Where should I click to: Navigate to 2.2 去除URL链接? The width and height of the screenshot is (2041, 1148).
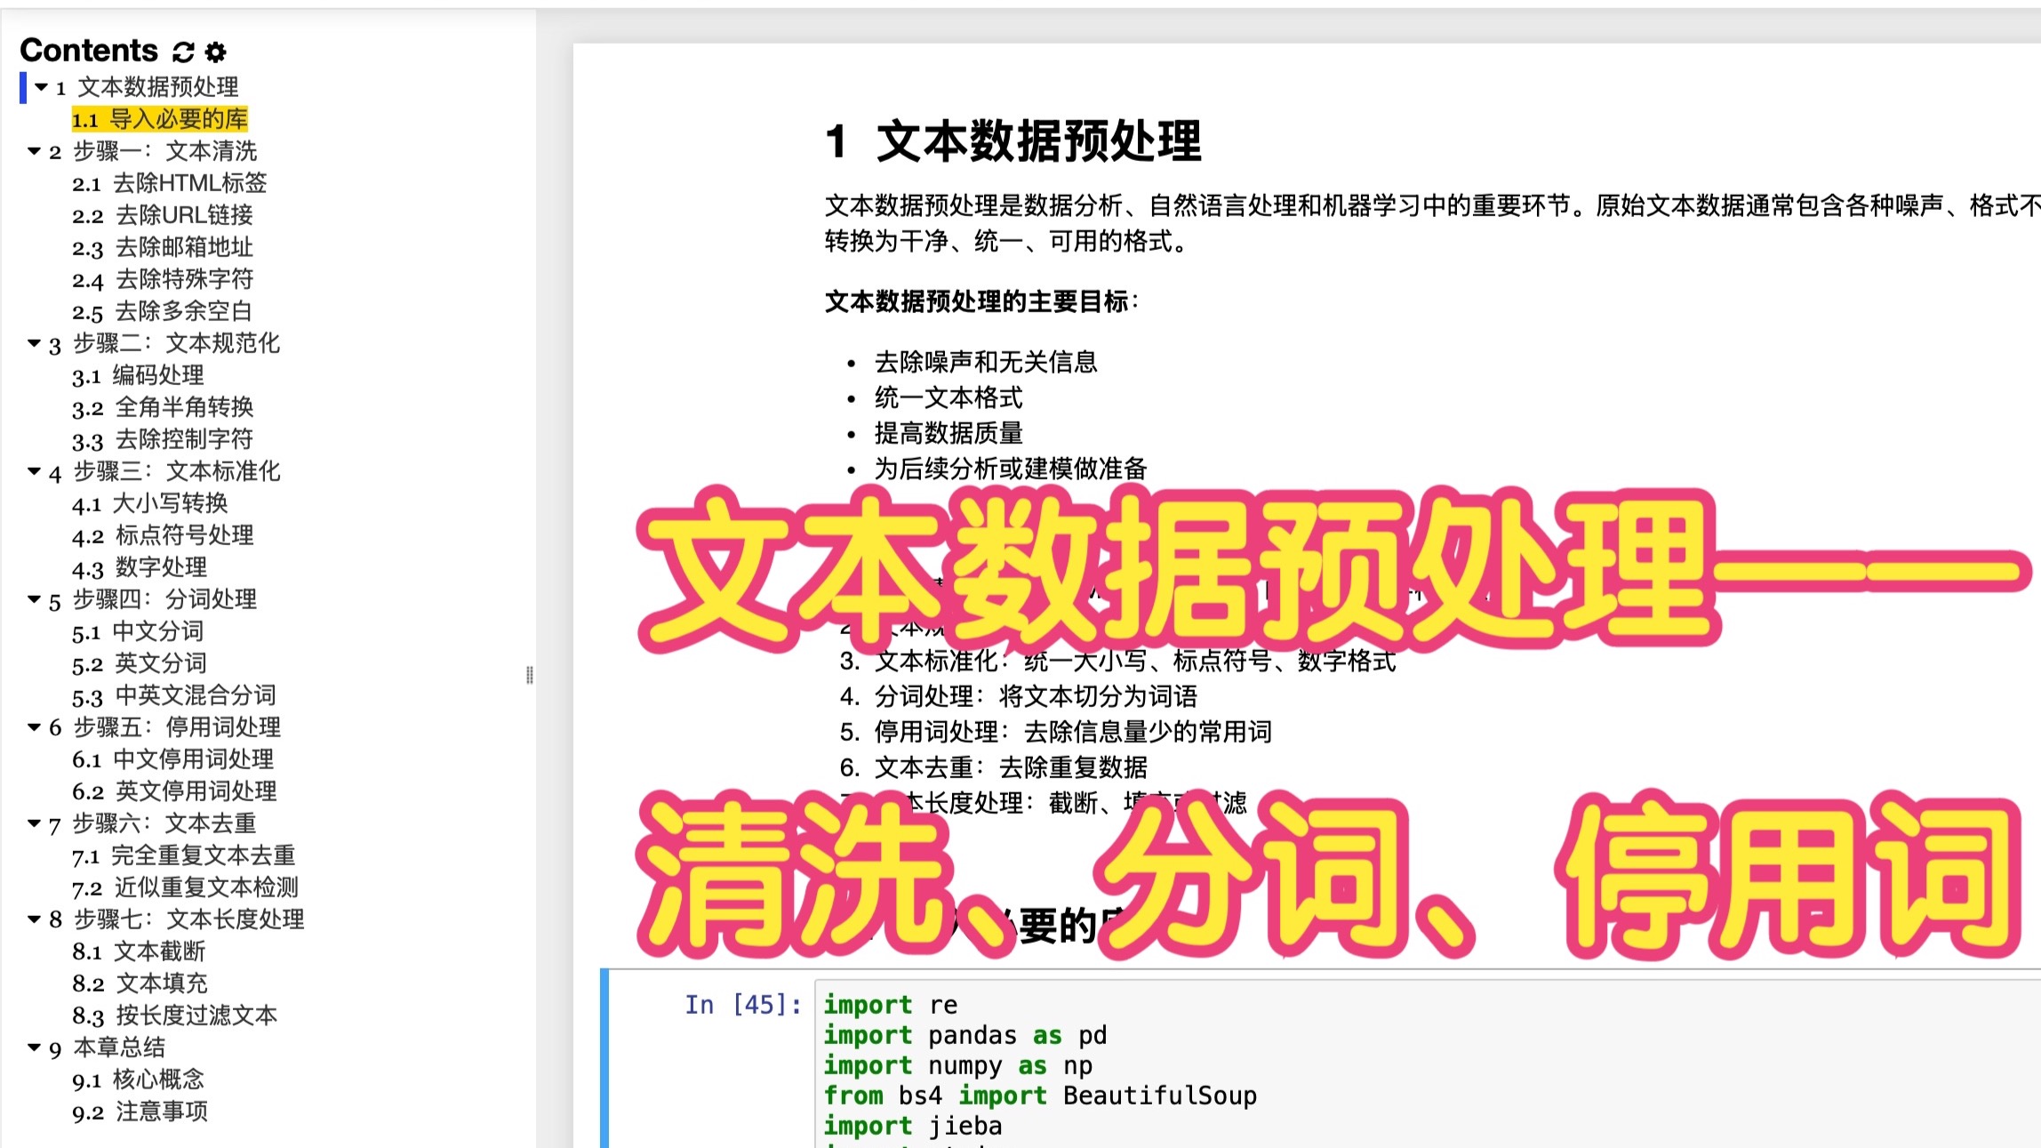162,215
